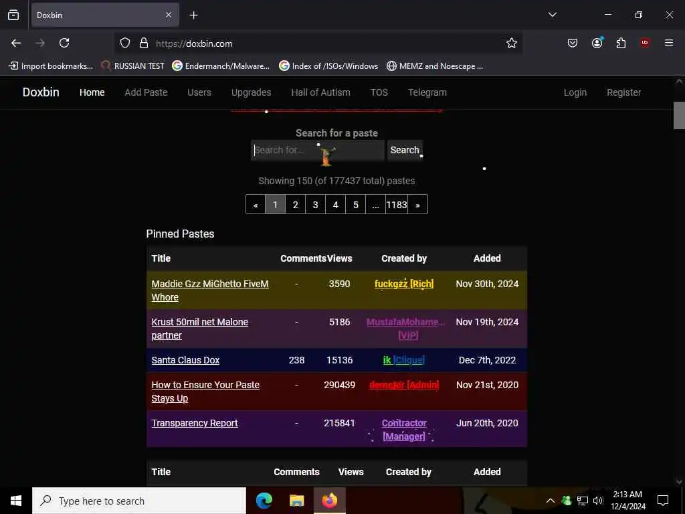Click the Doxbin site logo text
Viewport: 685px width, 514px height.
coord(41,92)
